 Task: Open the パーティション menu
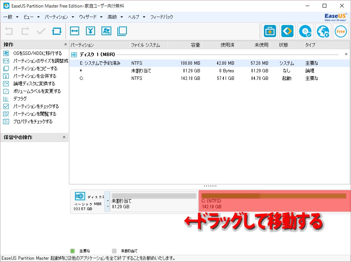[56, 17]
